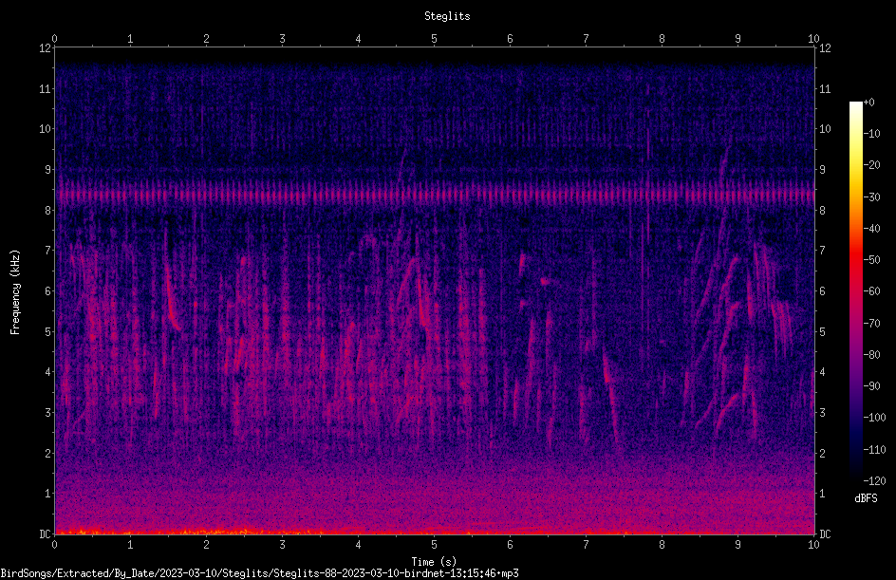Click the file path text at the bottom left

tap(259, 573)
